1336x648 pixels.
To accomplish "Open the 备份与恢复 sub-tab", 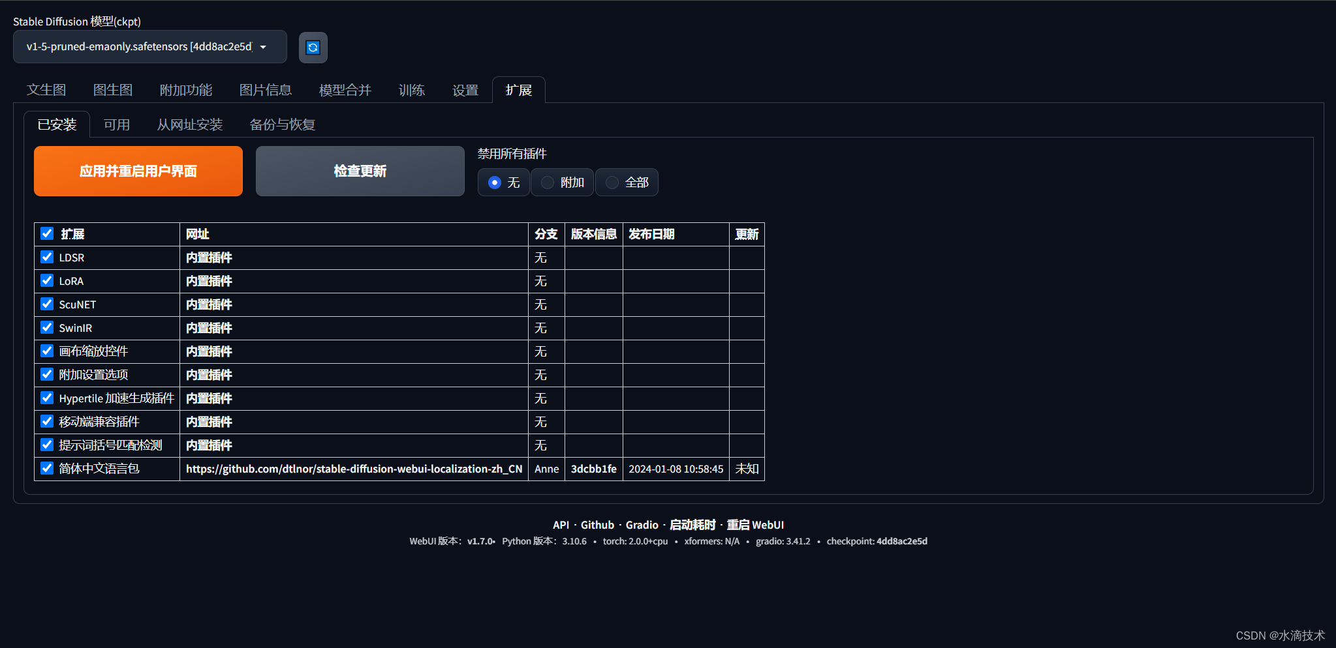I will pyautogui.click(x=283, y=125).
